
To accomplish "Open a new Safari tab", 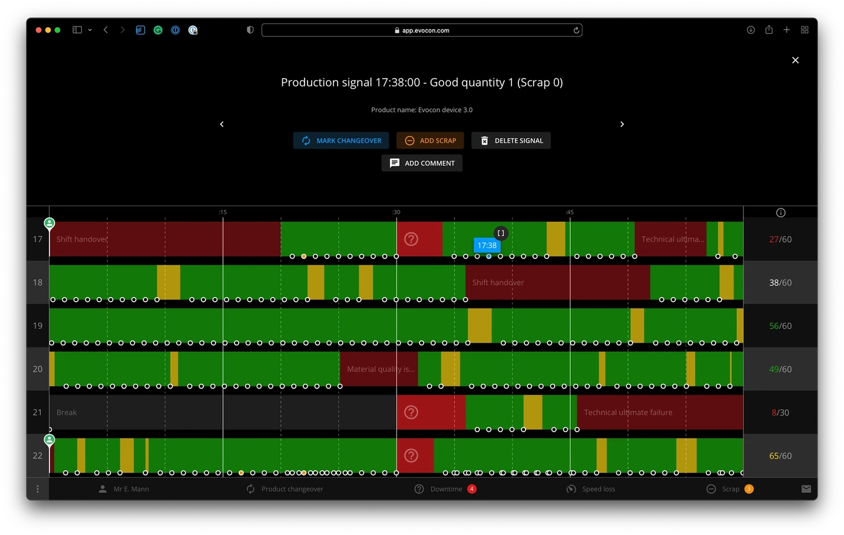I will coord(787,30).
